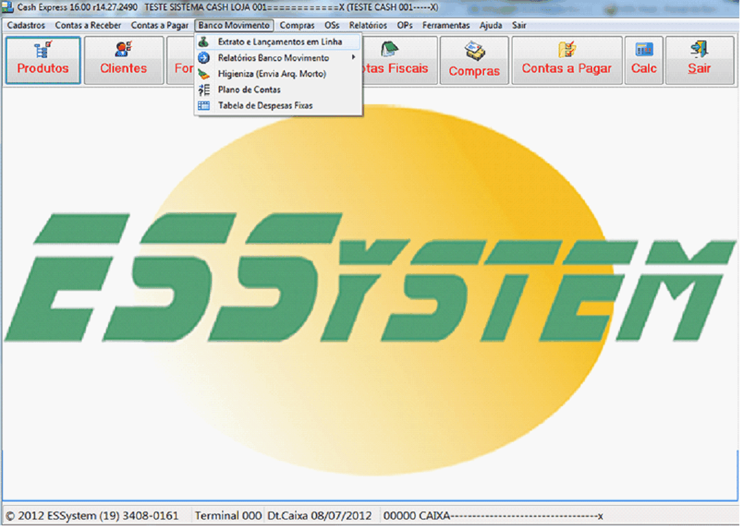
Task: Launch the Calc calculator icon
Action: (x=644, y=49)
